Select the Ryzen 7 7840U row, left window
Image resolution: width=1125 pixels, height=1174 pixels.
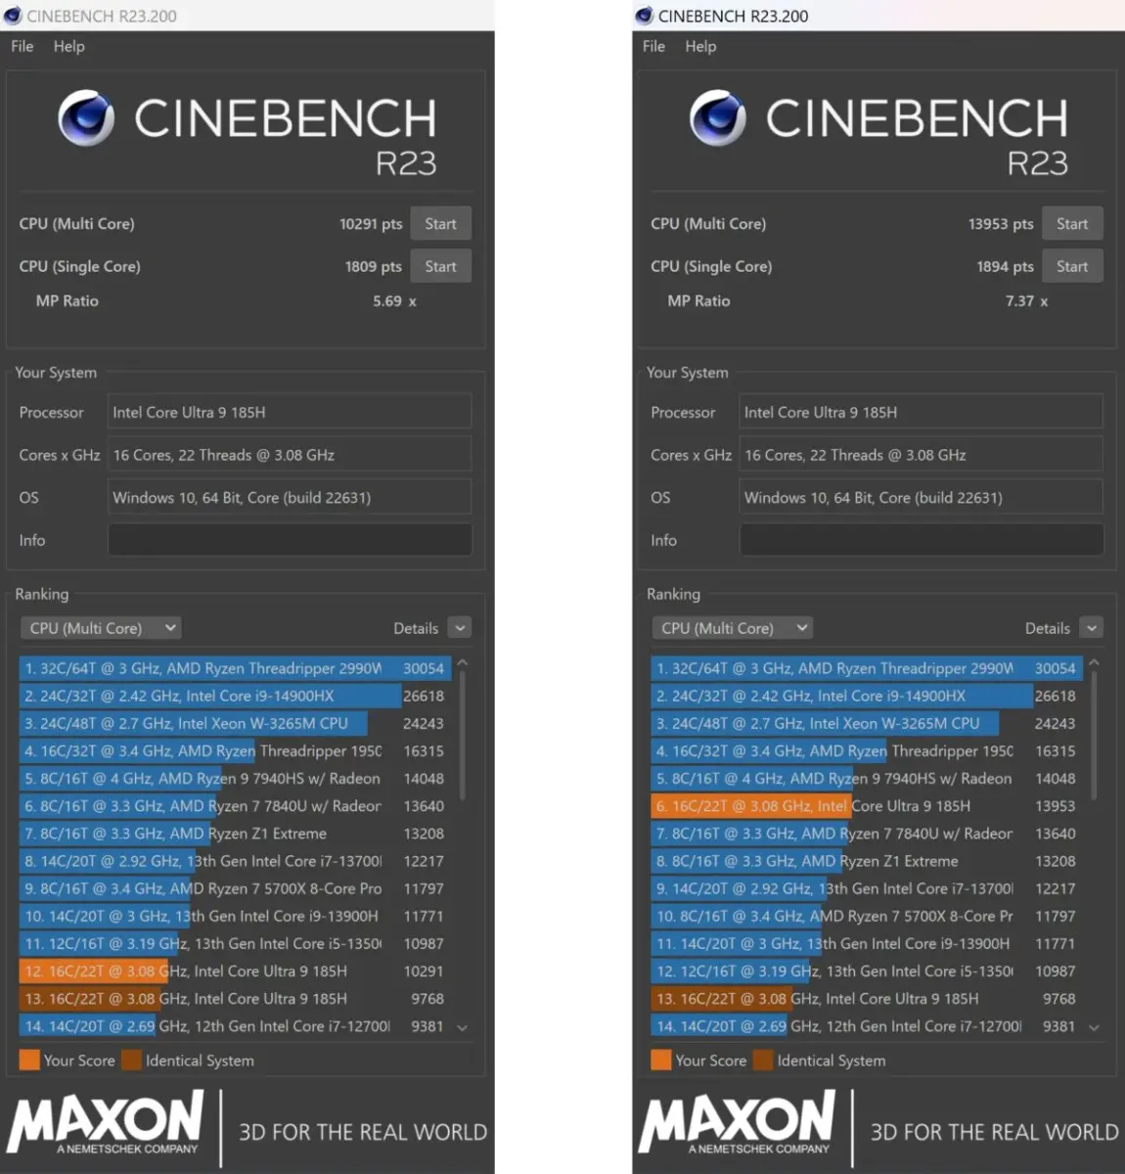[x=235, y=806]
